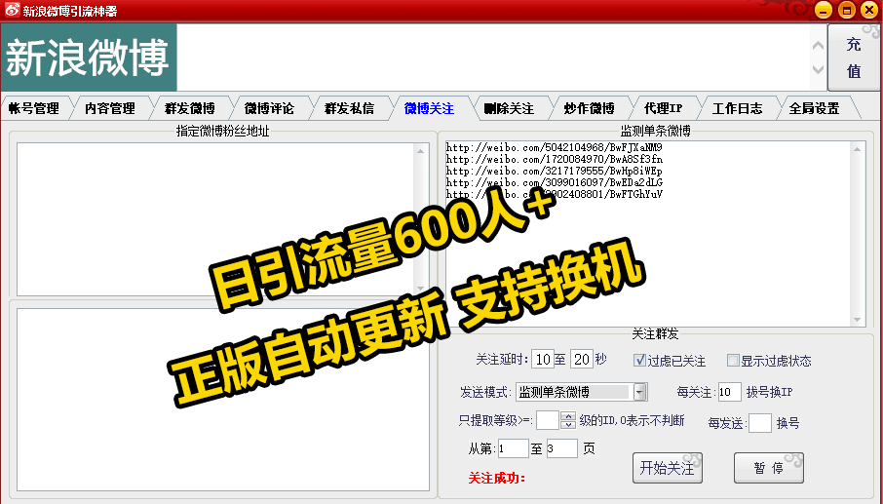Close the 新浪微博引流神器 window

pos(869,10)
